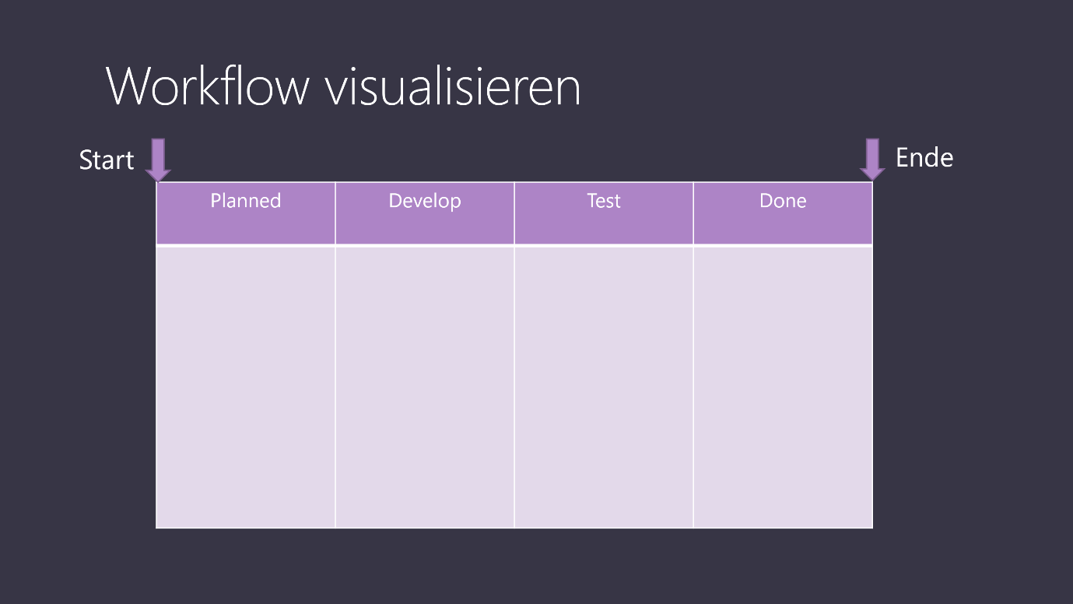Click the purple down arrow beside Ende

click(872, 160)
